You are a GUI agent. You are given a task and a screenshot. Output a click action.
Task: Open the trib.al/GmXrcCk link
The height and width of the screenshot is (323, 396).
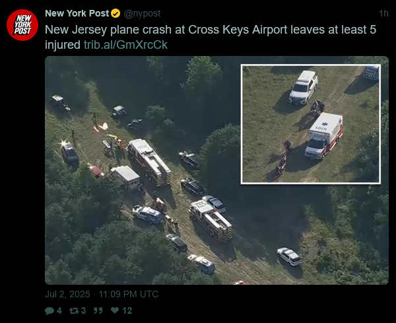[125, 45]
